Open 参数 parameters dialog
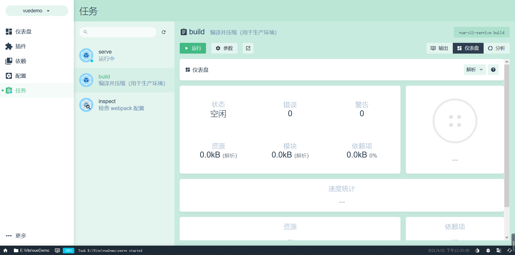Screen dimensions: 515x255 pyautogui.click(x=224, y=48)
